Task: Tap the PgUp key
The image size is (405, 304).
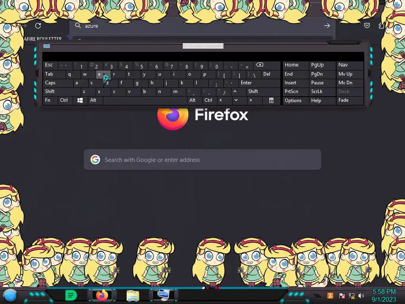Action: [x=322, y=65]
